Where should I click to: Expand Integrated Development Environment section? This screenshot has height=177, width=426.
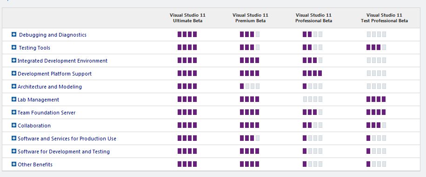point(14,60)
